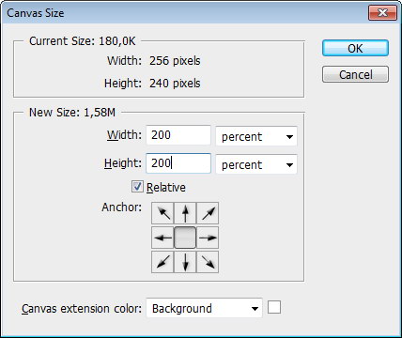Set anchor to bottom-right arrow
Image resolution: width=402 pixels, height=338 pixels.
tap(208, 262)
